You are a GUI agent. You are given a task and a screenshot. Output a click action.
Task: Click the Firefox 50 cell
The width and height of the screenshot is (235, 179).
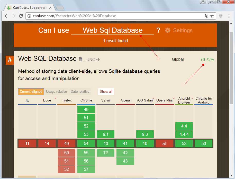(x=67, y=153)
